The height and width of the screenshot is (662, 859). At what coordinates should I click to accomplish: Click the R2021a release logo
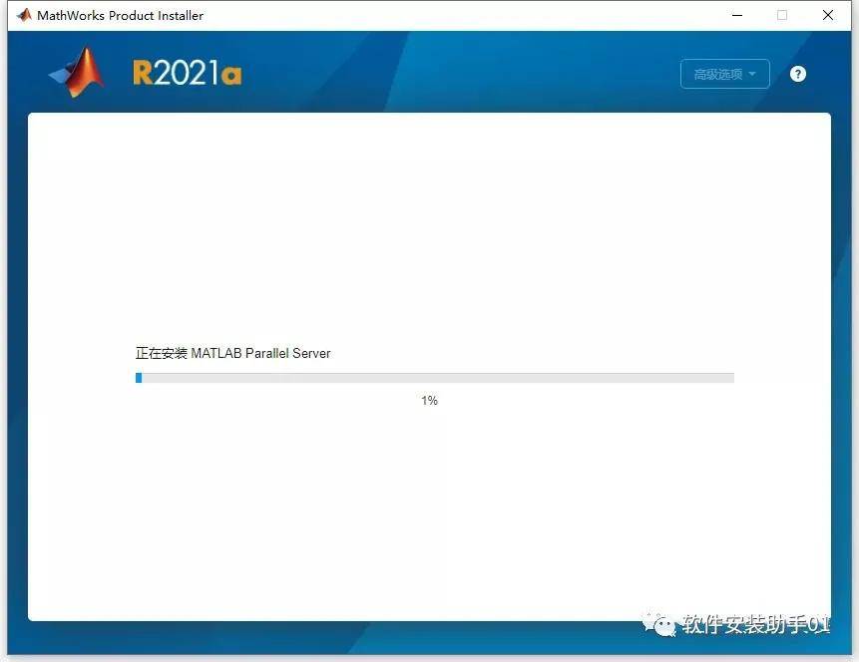coord(187,74)
